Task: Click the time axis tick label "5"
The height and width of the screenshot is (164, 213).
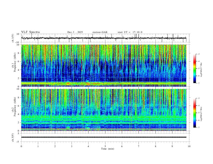Action: pos(105,146)
